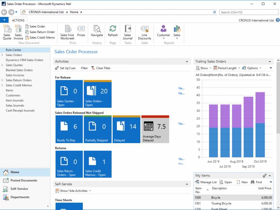Open the Ready To Ship tile

[69, 129]
